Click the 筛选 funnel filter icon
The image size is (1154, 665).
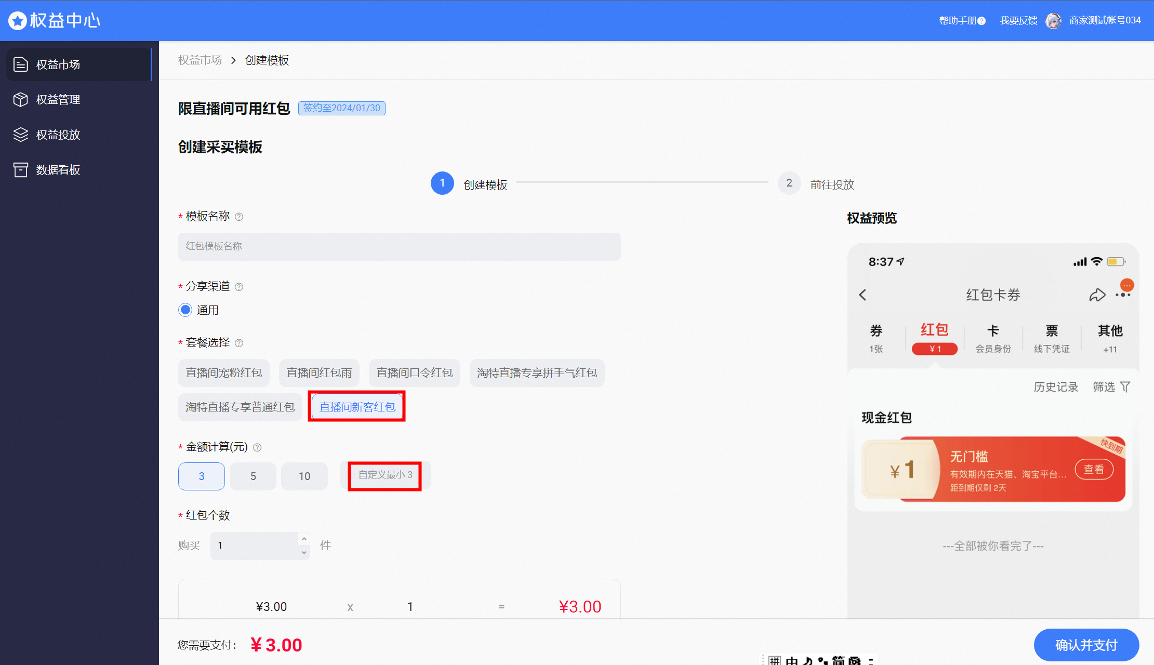pos(1125,387)
